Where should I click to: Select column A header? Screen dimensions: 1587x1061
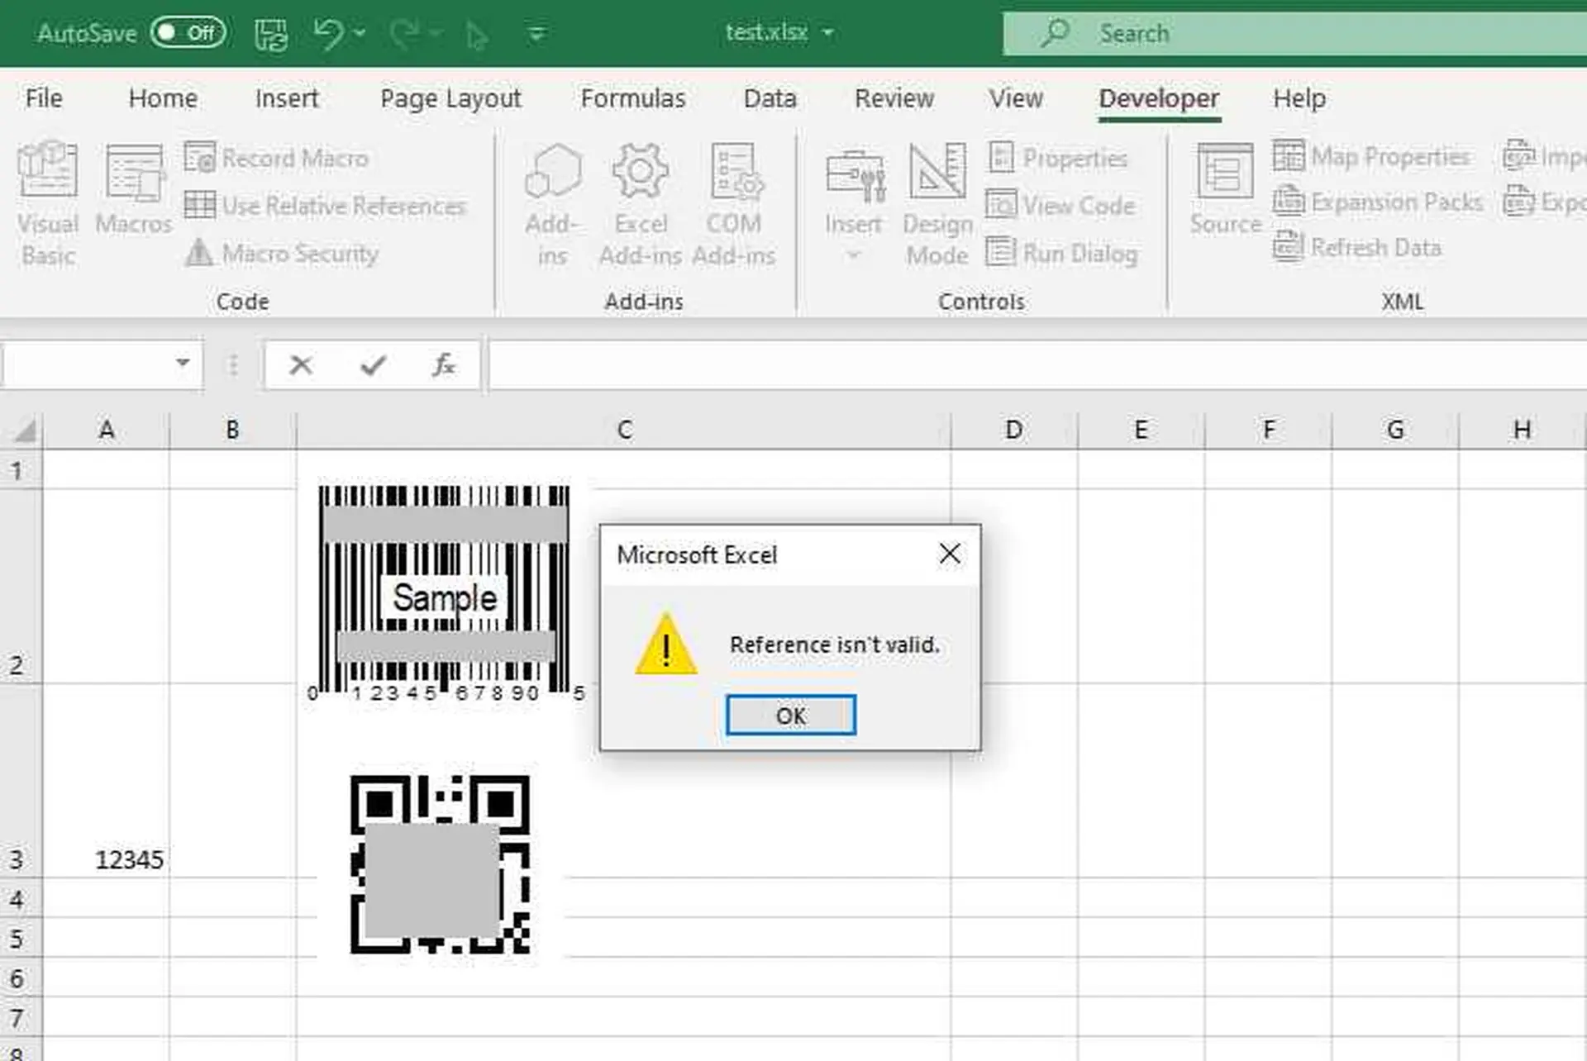[107, 430]
